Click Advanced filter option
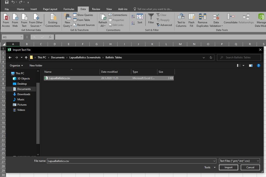The height and width of the screenshot is (177, 266). coord(164,25)
